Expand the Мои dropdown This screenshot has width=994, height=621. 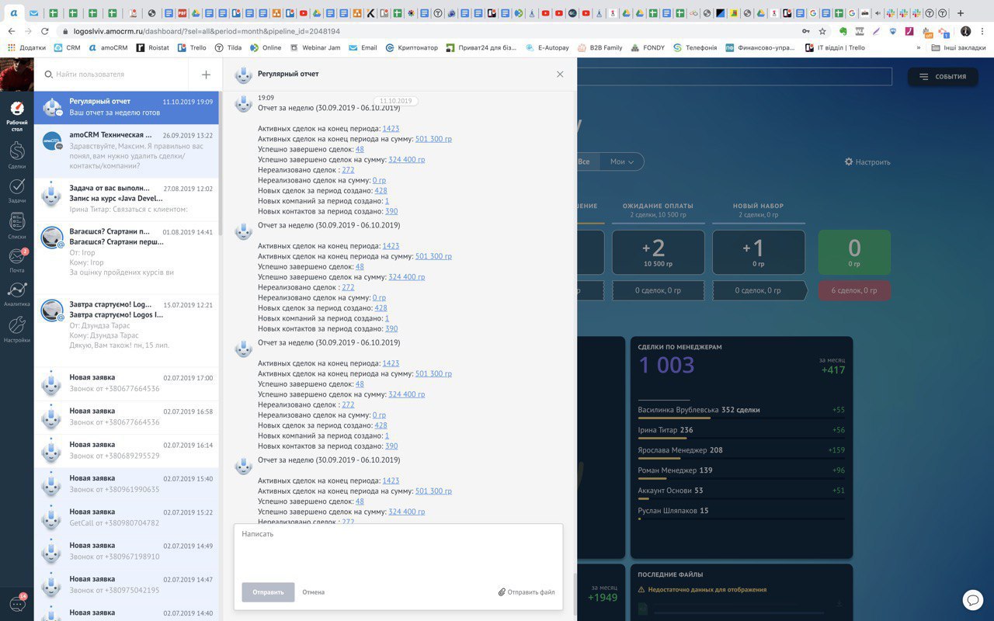pyautogui.click(x=621, y=161)
